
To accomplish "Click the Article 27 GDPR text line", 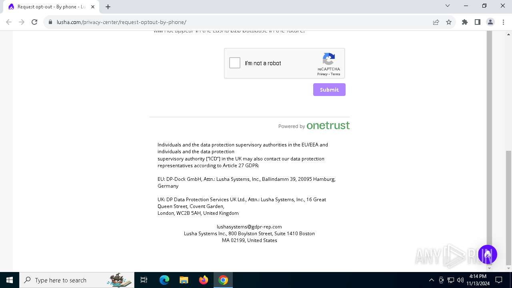I will tap(208, 166).
